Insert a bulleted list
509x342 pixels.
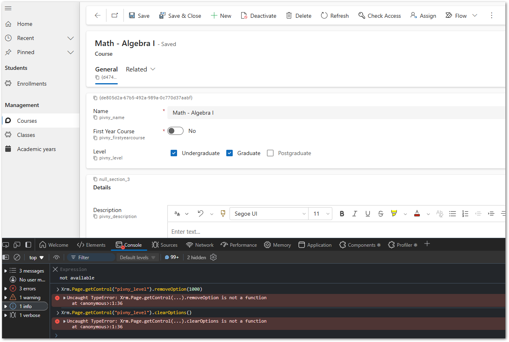tap(453, 214)
